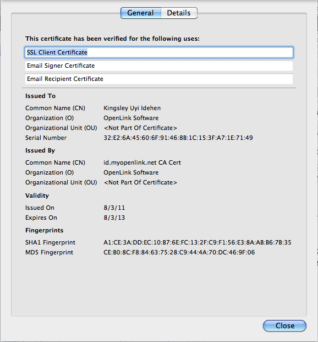Click the Validity heading
This screenshot has width=318, height=342.
(37, 196)
